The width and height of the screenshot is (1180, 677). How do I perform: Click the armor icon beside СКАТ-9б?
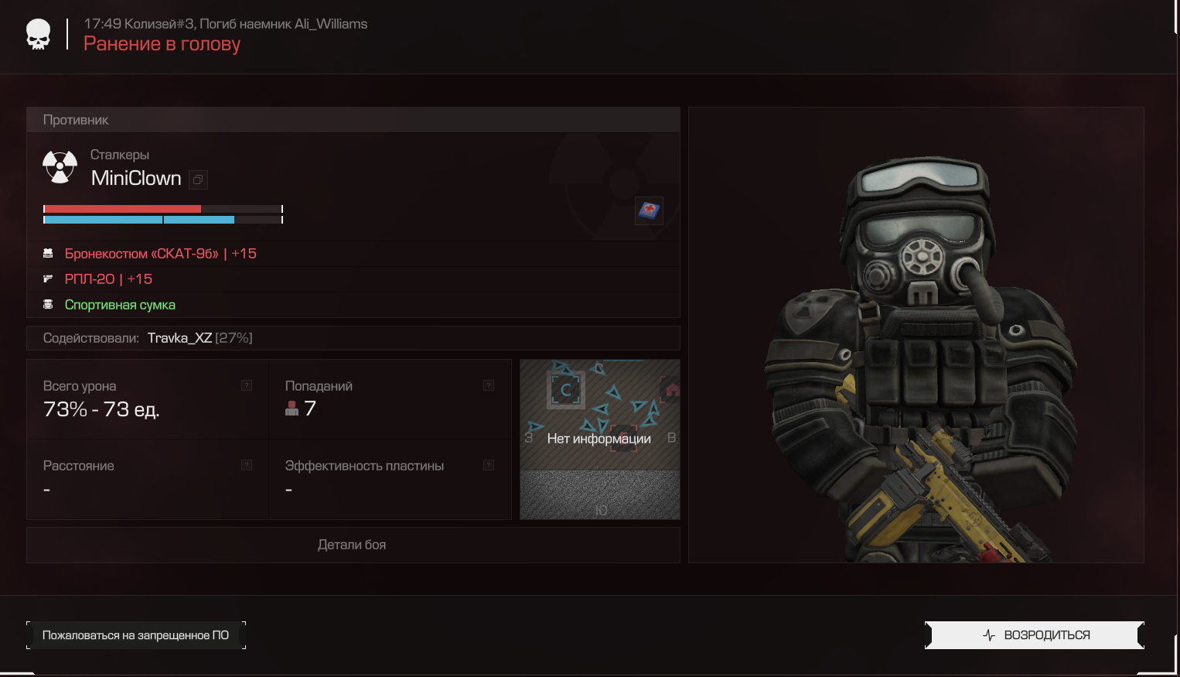(x=48, y=253)
